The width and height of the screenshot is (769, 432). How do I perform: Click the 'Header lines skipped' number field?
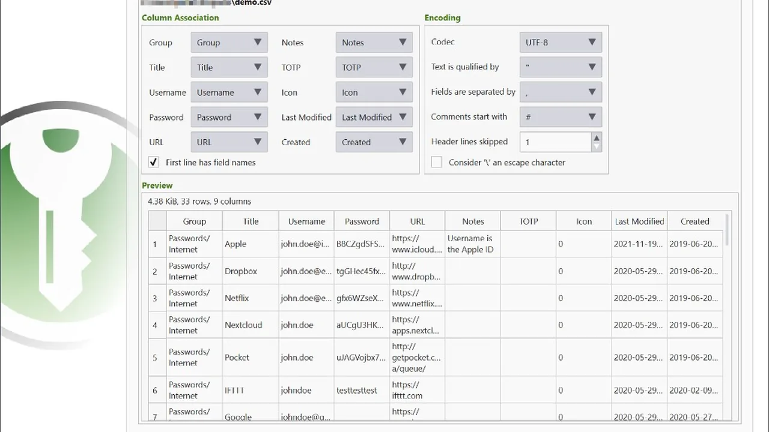coord(556,142)
